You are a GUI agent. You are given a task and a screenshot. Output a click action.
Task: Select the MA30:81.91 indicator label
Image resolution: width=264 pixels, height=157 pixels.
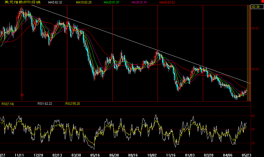tap(139, 2)
